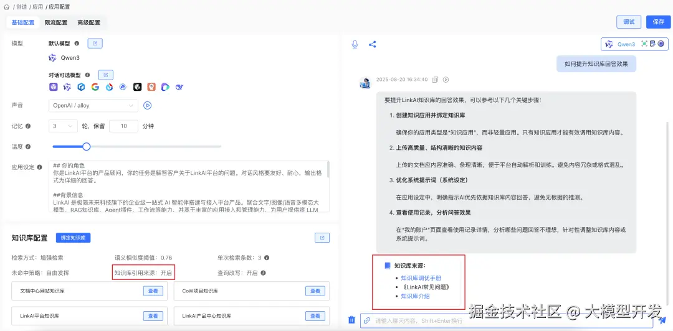
Task: Click the temperature slider handle
Action: 86,147
